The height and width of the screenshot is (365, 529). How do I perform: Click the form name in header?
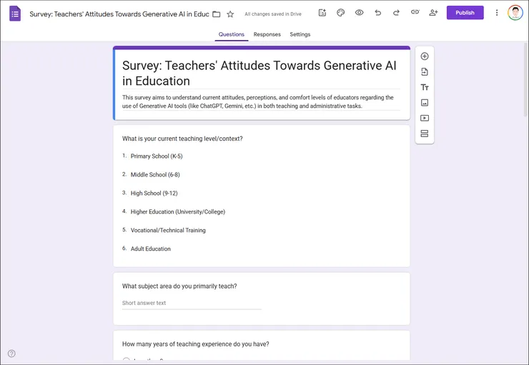(x=119, y=14)
